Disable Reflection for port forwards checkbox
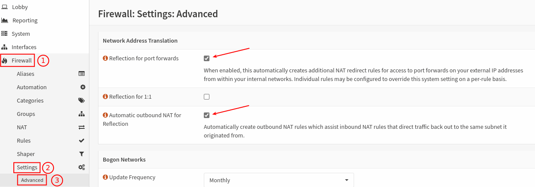Screen dimensions: 535x187 pos(206,58)
